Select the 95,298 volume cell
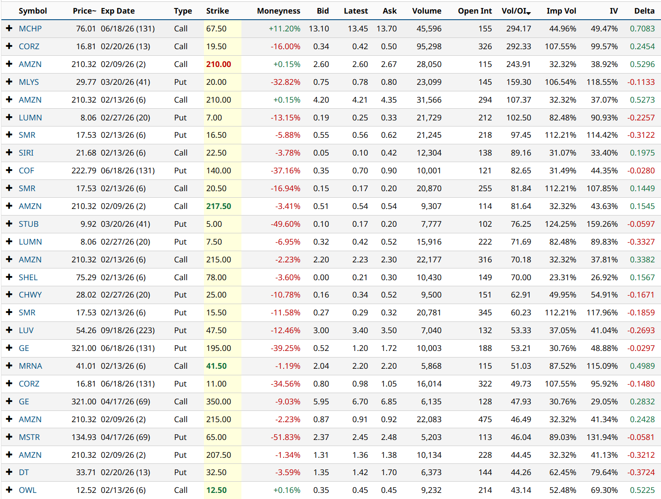Viewport: 661px width, 499px height. 429,46
